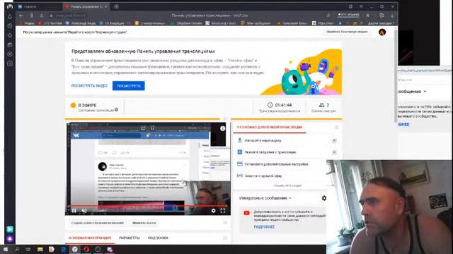Pause the live preview video
453x254 pixels.
[74, 211]
